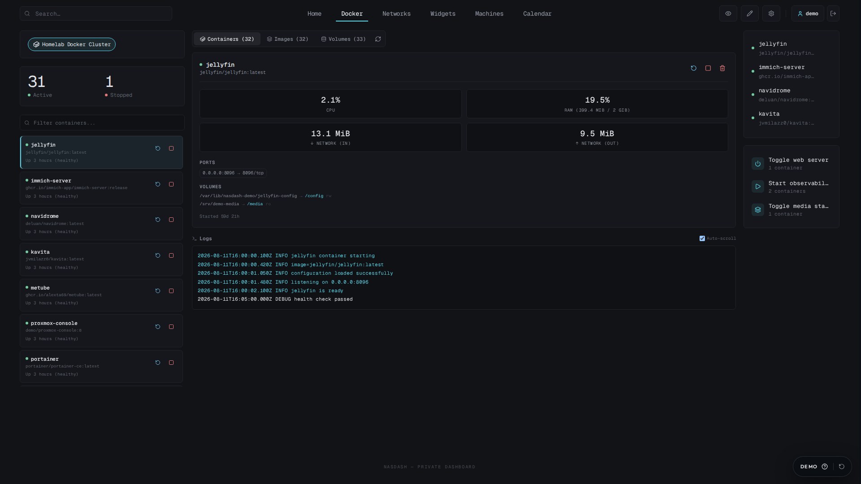Click the /config volume path
Screen dimensions: 861x484
pyautogui.click(x=314, y=196)
